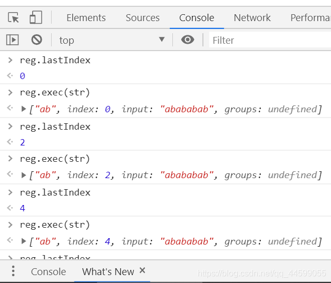Image resolution: width=331 pixels, height=283 pixels.
Task: Switch to the Network tab
Action: coord(252,18)
